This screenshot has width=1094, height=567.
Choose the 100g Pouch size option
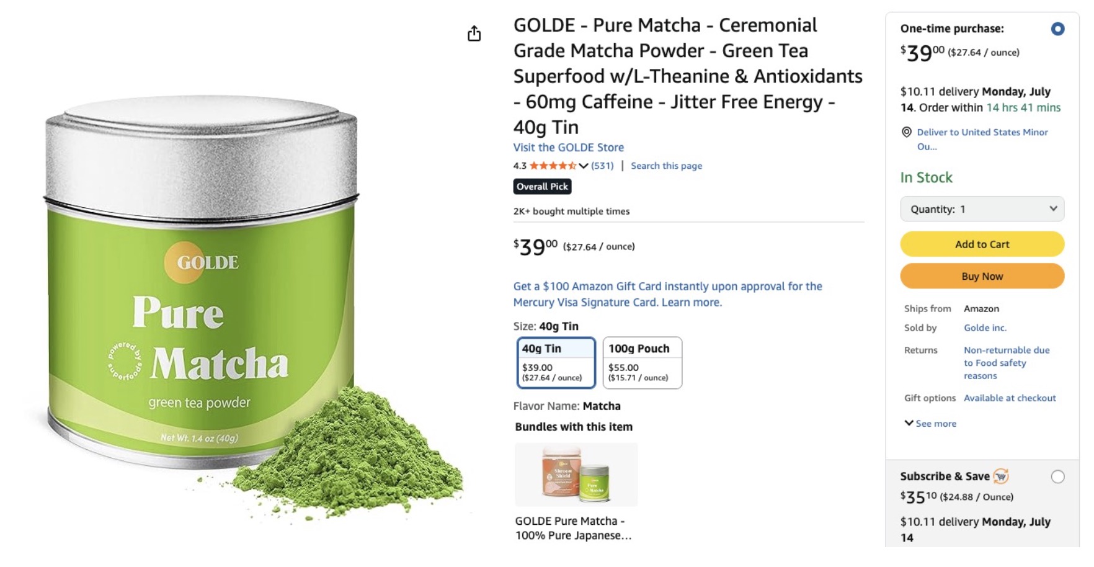pos(642,363)
